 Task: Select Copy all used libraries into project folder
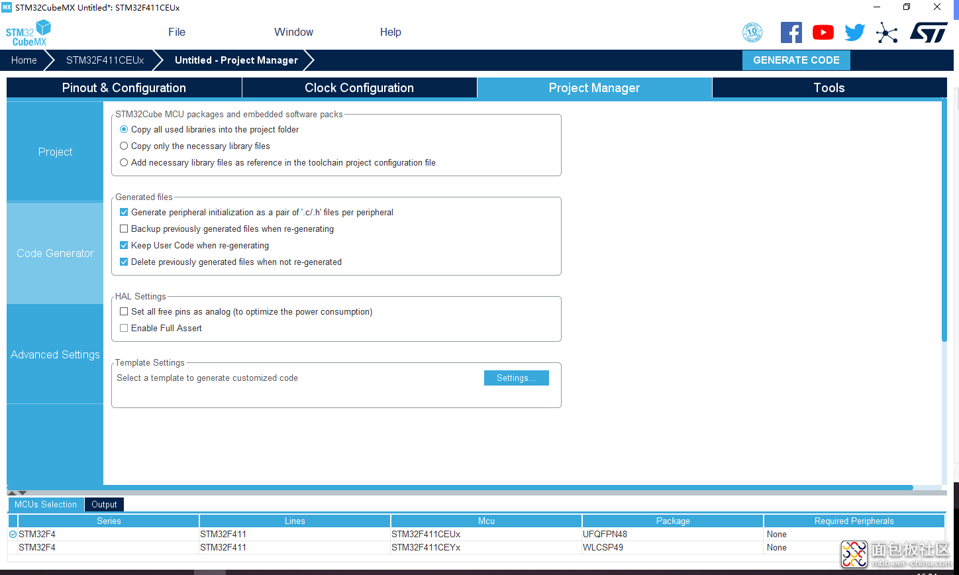coord(124,130)
